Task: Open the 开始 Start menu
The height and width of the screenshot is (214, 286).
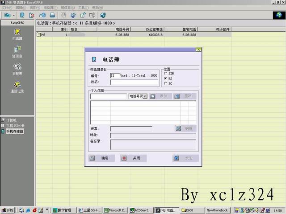Action: pos(8,210)
